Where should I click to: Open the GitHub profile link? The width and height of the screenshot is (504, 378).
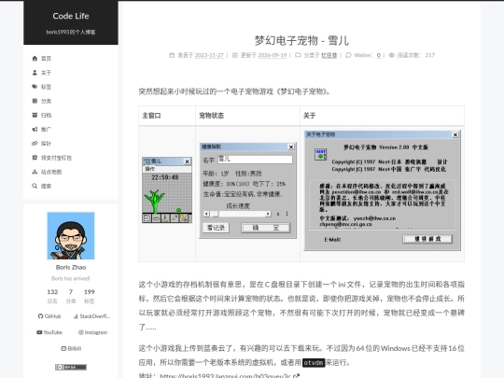49,316
